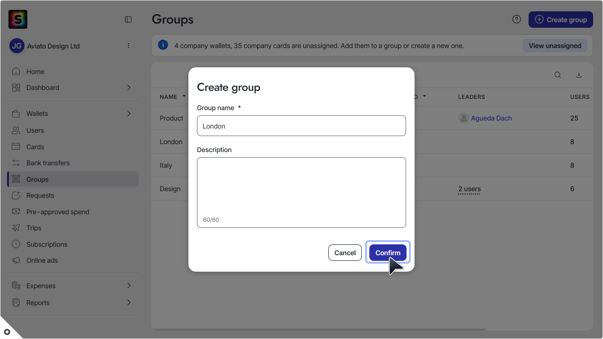Expand the Reports chevron
Image resolution: width=603 pixels, height=339 pixels.
tap(129, 303)
